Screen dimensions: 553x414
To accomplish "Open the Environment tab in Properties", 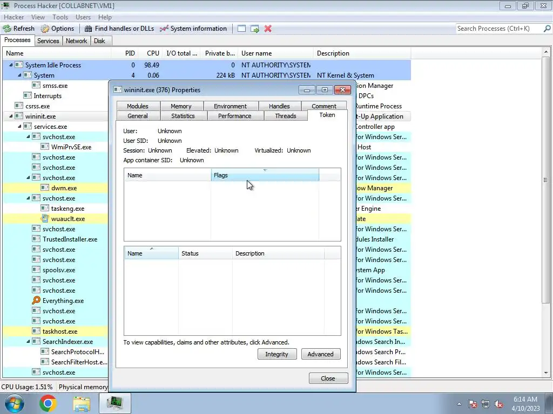I will [x=230, y=106].
